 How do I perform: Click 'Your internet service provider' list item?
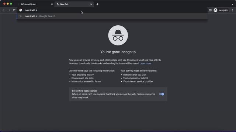pyautogui.click(x=138, y=81)
